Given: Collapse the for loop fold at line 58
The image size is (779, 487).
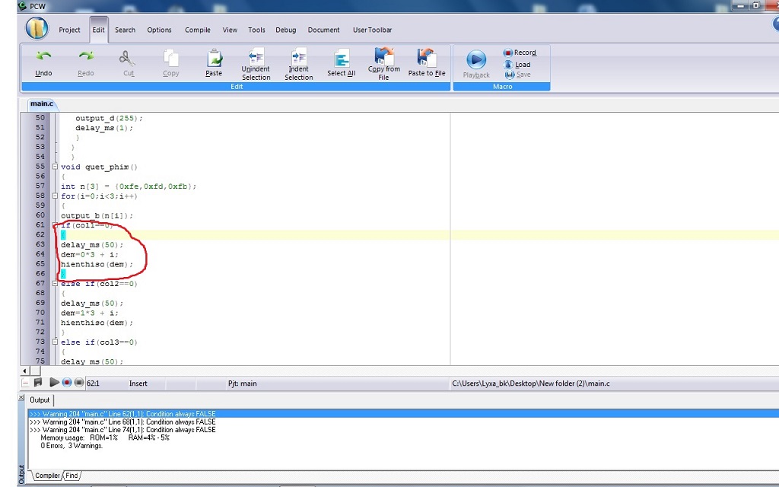Looking at the screenshot, I should coord(55,196).
